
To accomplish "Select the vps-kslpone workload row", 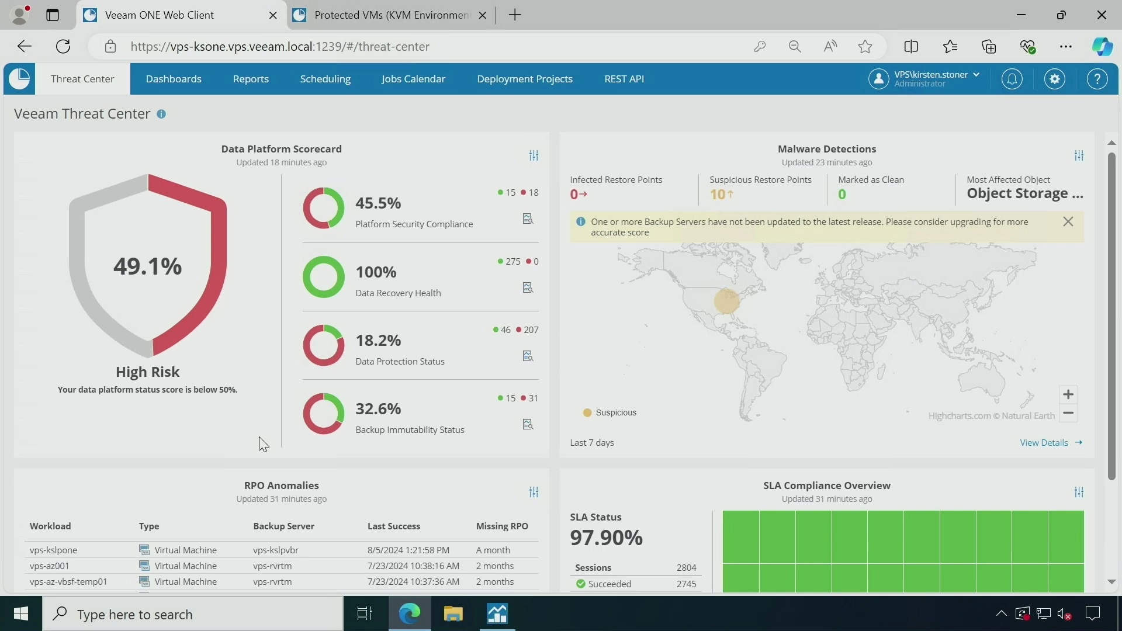I will click(281, 550).
